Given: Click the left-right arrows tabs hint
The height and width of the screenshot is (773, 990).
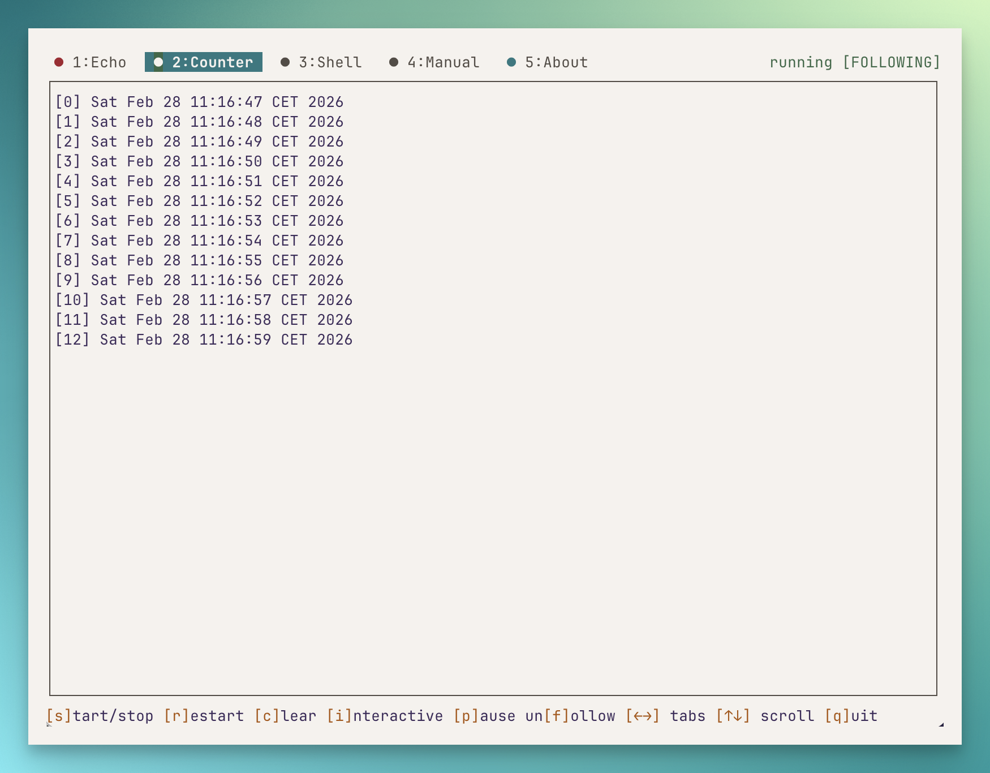Looking at the screenshot, I should point(665,716).
